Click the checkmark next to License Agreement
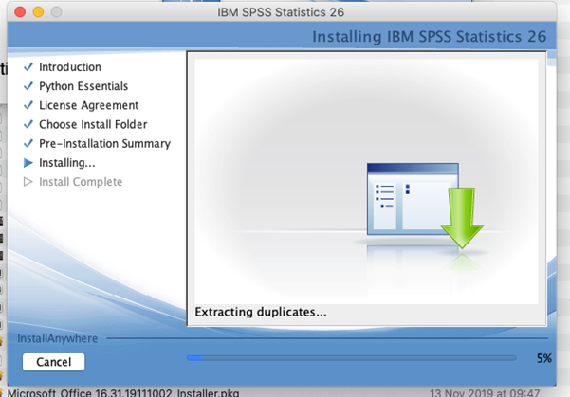 28,105
